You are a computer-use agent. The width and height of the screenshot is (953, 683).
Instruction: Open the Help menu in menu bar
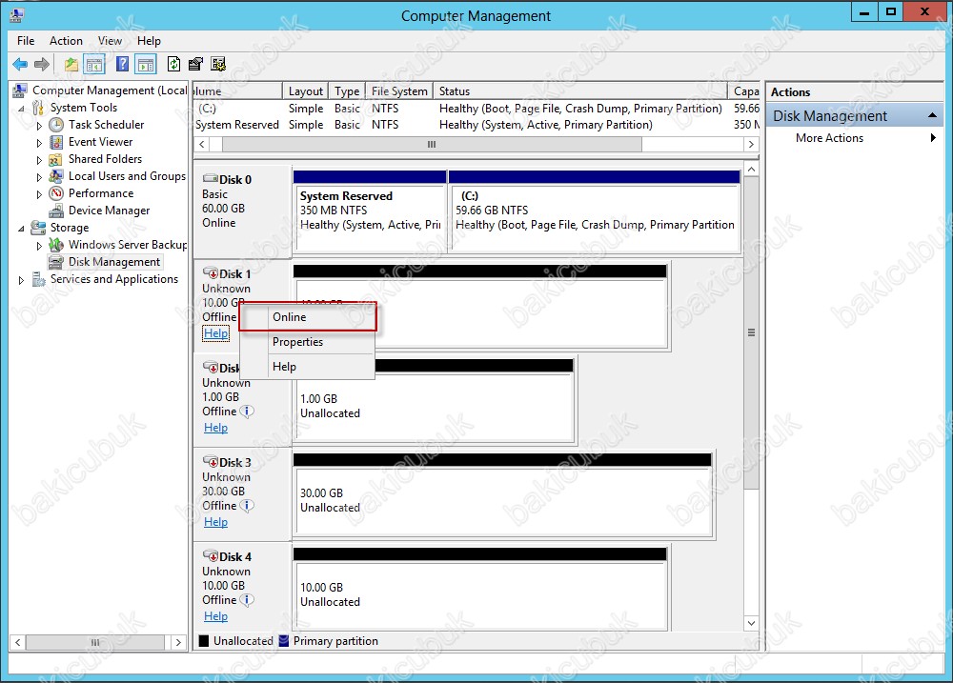149,41
